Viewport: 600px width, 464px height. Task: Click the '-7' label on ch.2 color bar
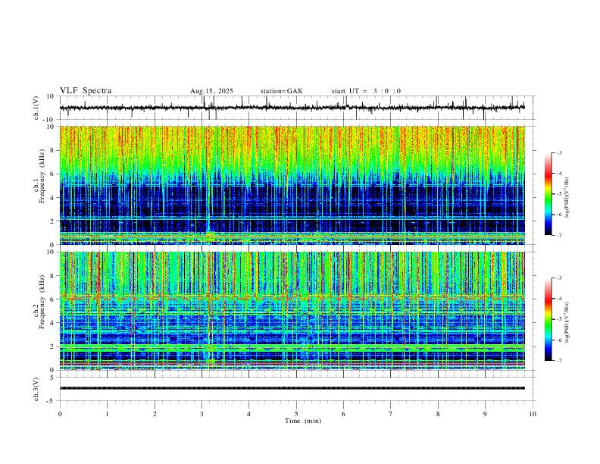(558, 361)
